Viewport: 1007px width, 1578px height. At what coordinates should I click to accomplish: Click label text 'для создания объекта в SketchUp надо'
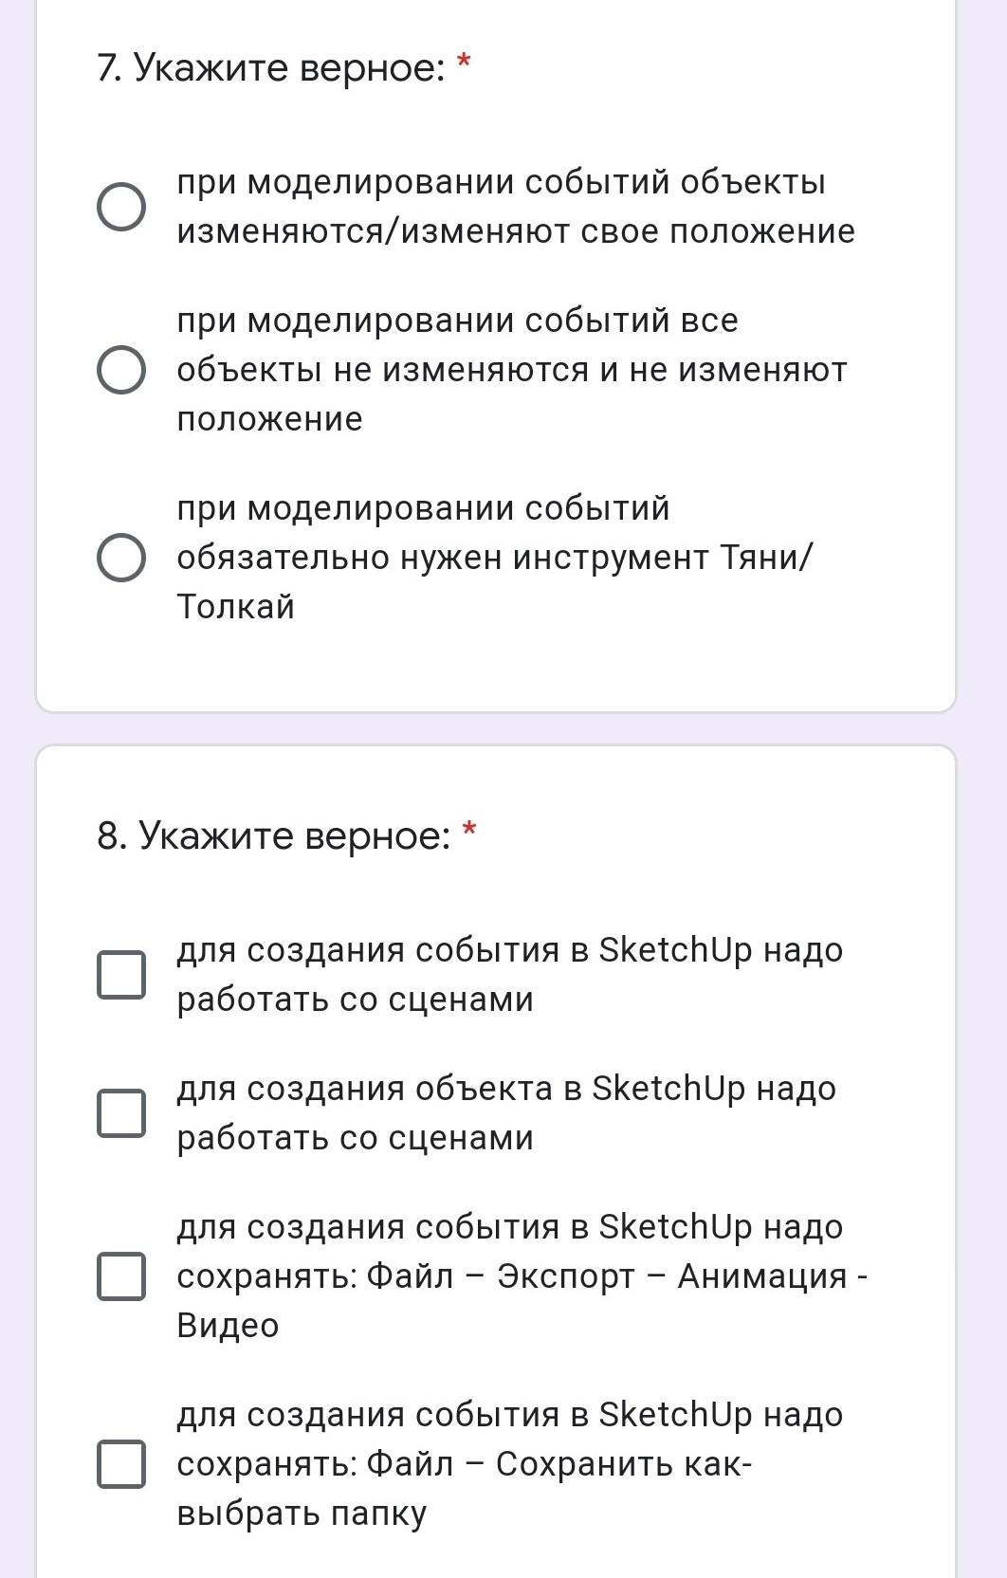point(506,1089)
